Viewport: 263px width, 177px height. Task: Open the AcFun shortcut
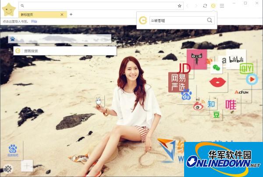[x=242, y=92]
